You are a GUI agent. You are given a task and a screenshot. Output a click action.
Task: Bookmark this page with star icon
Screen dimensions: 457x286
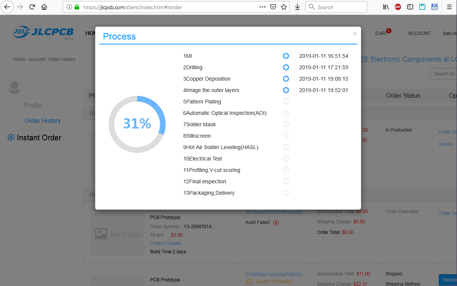[283, 7]
